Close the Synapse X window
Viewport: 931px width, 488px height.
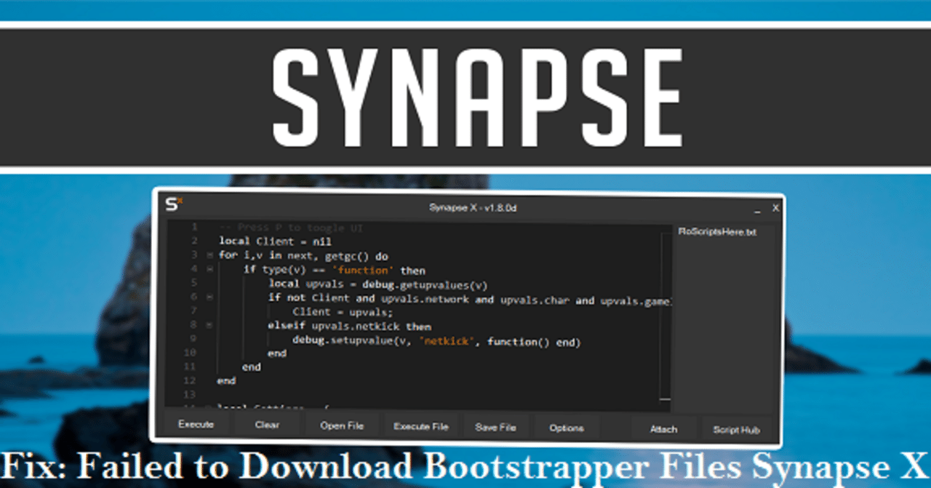point(775,208)
